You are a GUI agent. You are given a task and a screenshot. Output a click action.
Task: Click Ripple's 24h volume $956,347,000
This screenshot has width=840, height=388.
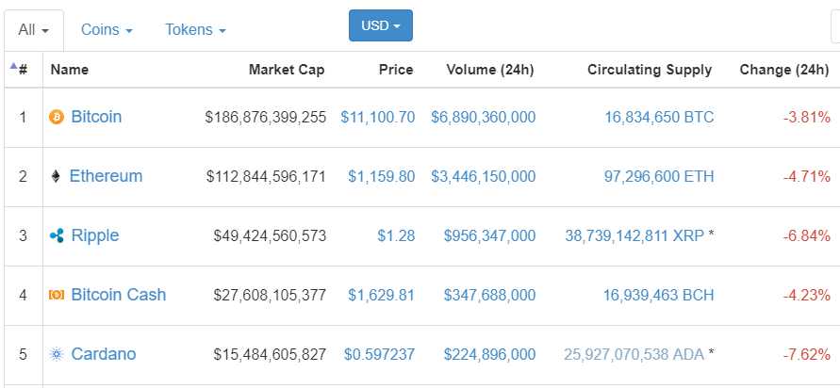tap(489, 235)
